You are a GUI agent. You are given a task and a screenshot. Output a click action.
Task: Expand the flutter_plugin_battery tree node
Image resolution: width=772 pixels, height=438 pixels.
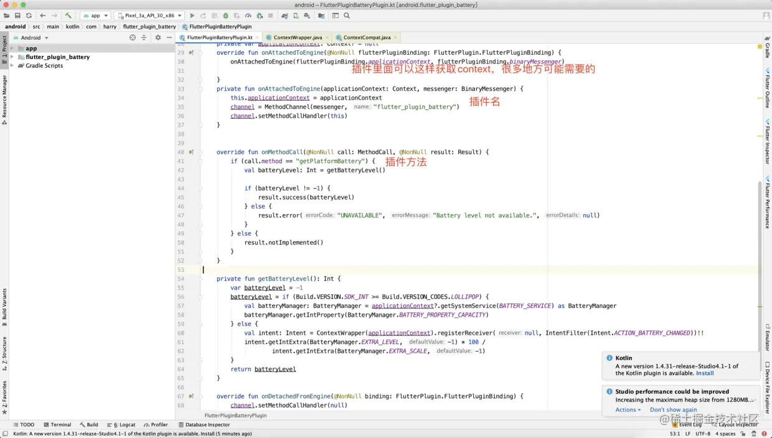coord(13,57)
